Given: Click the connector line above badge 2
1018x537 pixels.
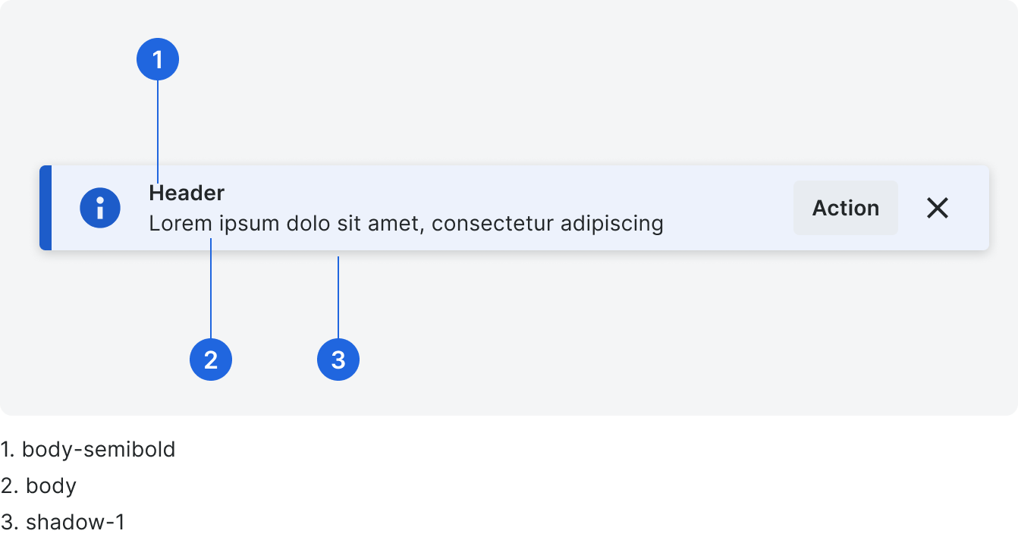Looking at the screenshot, I should [211, 288].
